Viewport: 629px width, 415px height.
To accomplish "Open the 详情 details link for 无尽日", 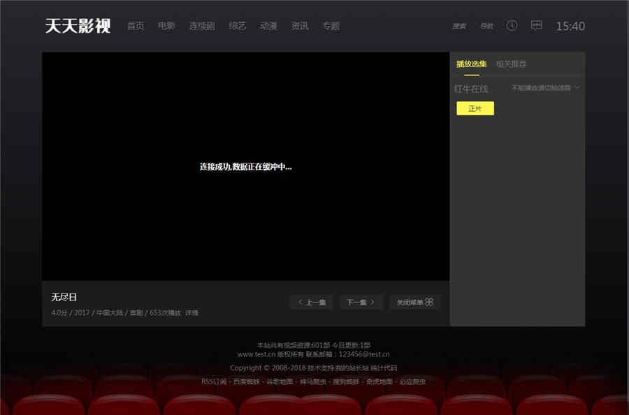I will coord(191,313).
